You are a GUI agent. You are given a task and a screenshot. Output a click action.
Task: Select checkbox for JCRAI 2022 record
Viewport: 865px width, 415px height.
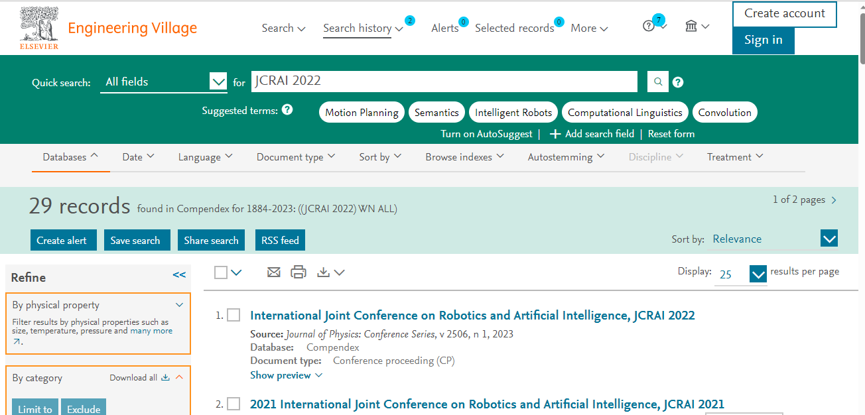(x=233, y=316)
